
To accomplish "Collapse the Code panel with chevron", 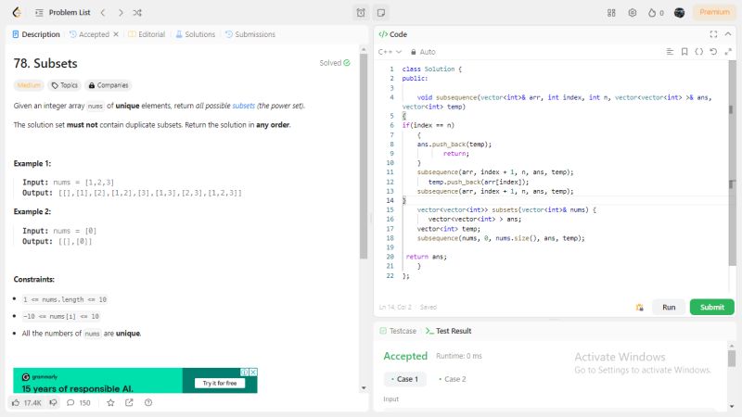I will [726, 34].
